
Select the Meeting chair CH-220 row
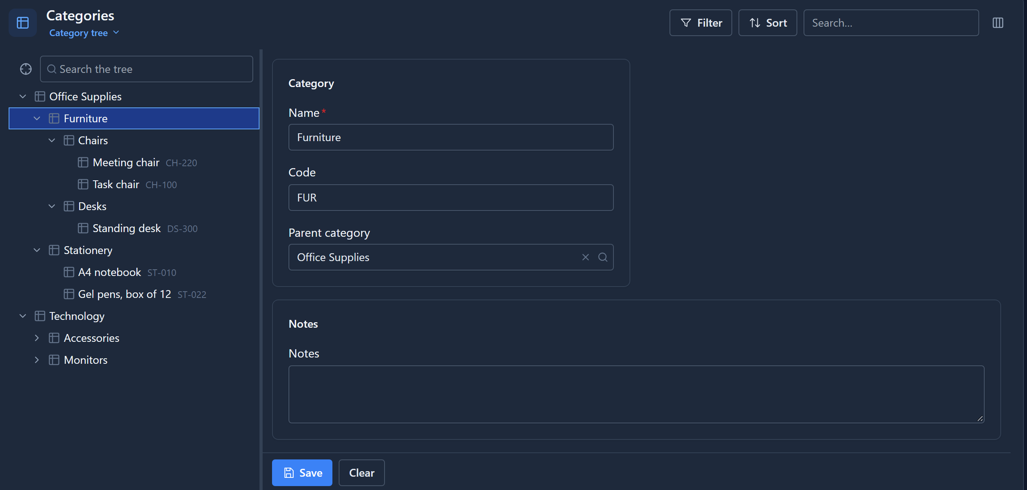[x=134, y=162]
